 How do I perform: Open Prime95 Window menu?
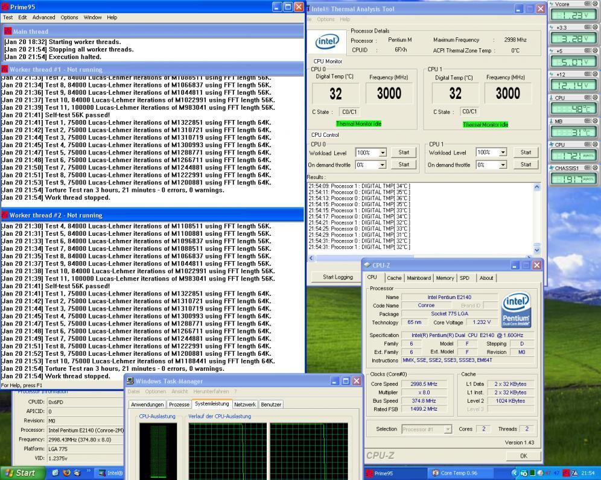coord(92,17)
